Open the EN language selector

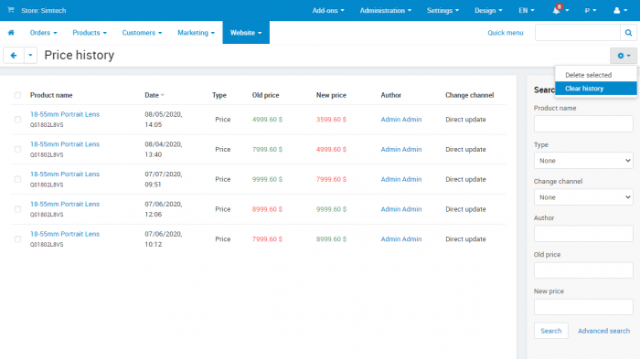coord(526,11)
